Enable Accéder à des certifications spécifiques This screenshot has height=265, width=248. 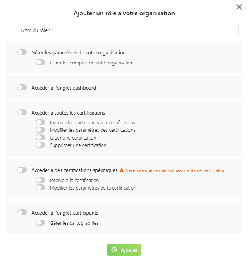coord(22,170)
